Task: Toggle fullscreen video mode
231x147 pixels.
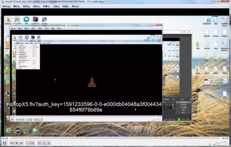Action: pos(28,143)
